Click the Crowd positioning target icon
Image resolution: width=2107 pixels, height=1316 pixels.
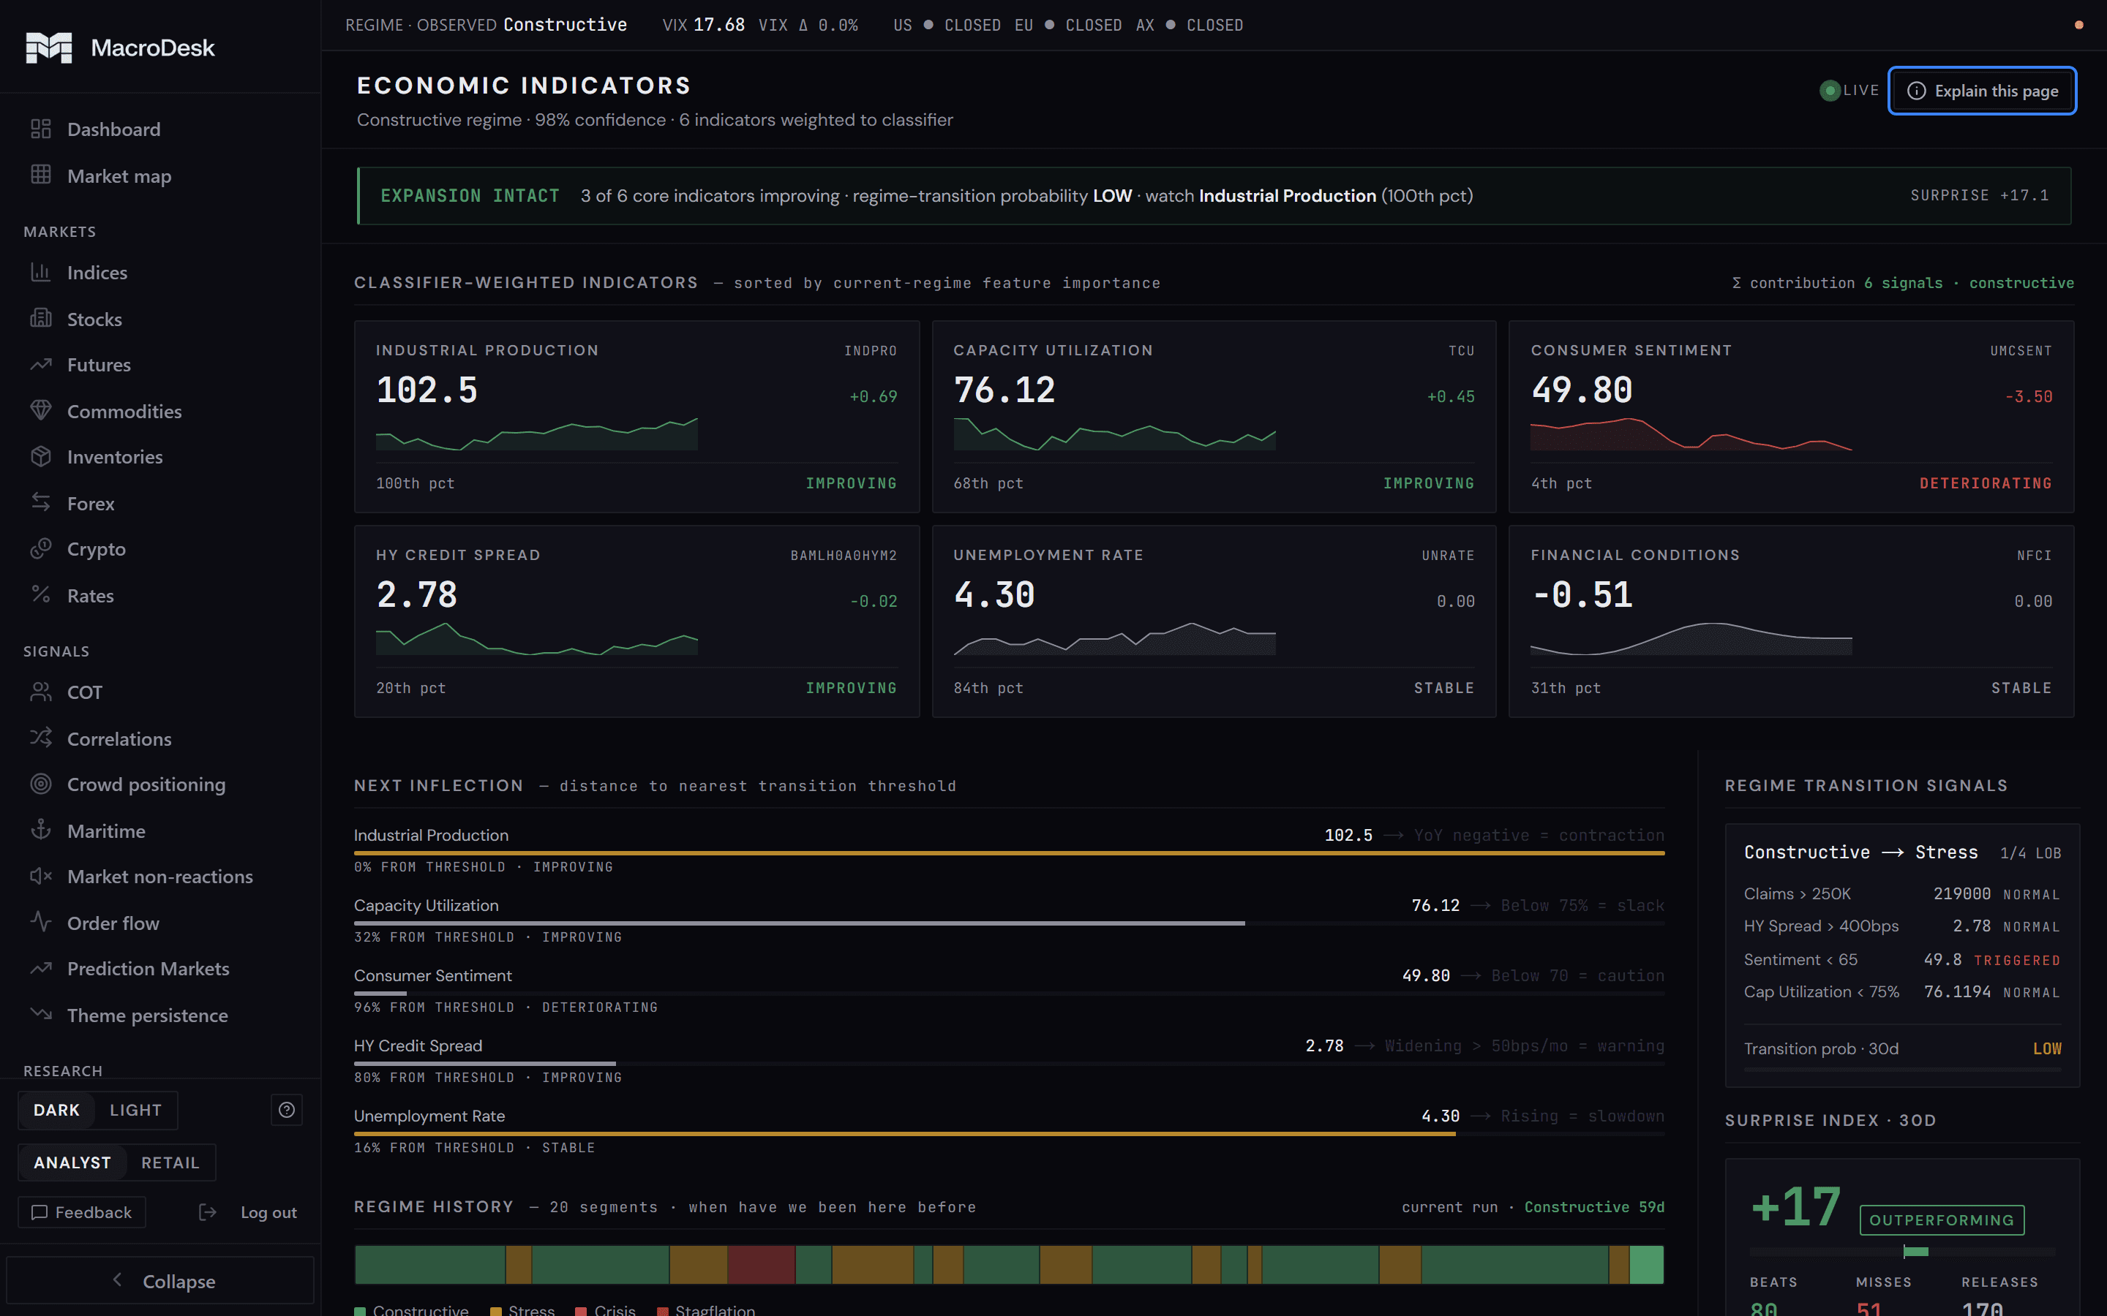pyautogui.click(x=41, y=784)
